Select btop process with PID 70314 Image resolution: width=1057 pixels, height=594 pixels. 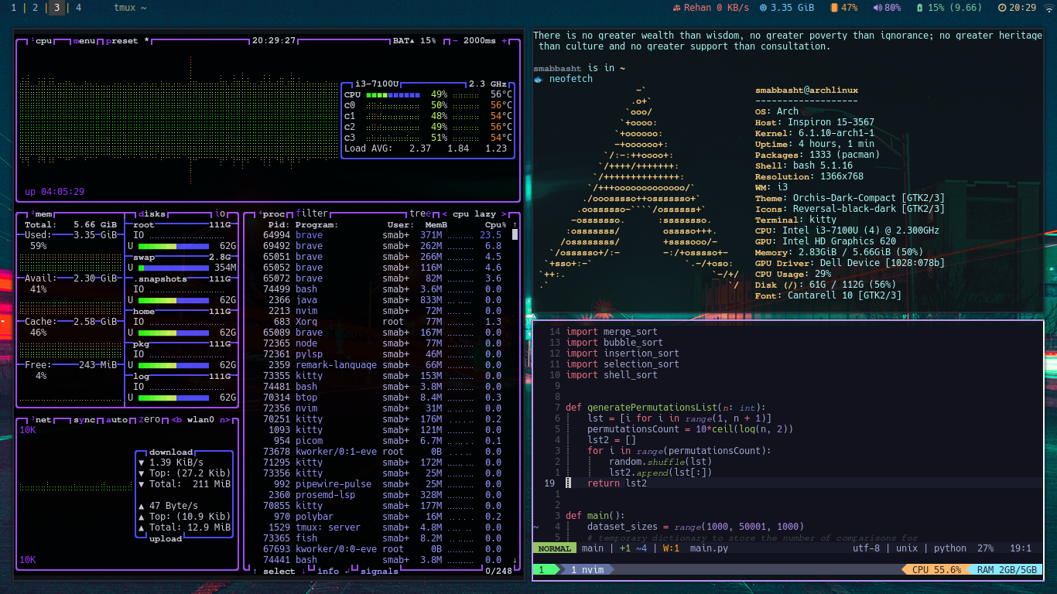(382, 398)
